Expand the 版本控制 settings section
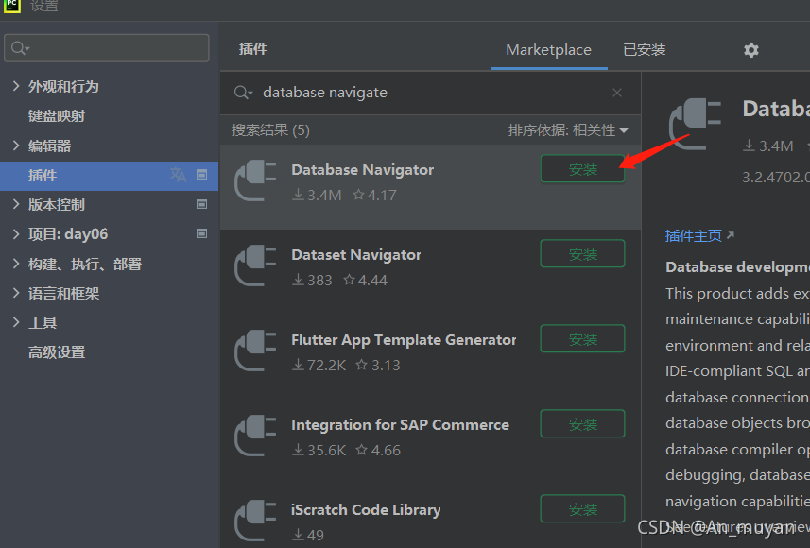810x548 pixels. point(16,204)
